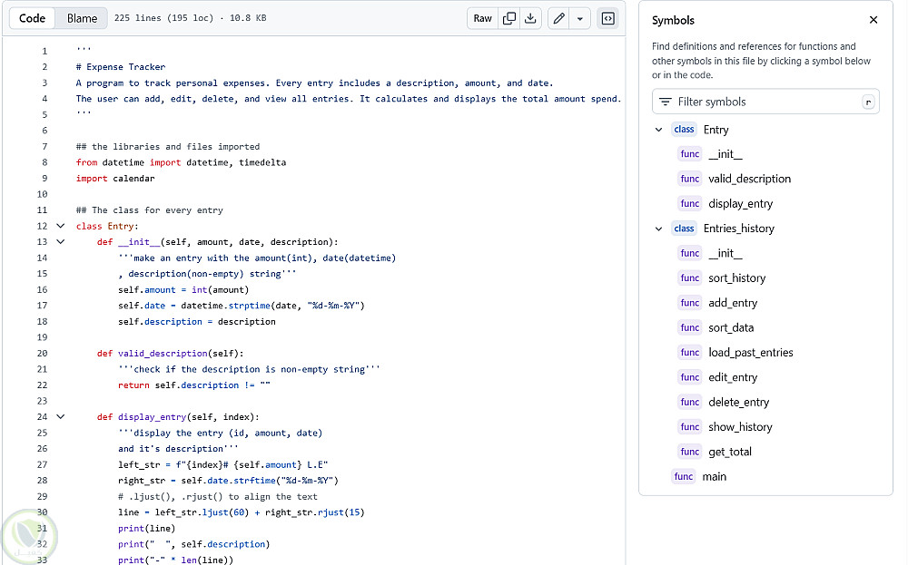Image resolution: width=908 pixels, height=565 pixels.
Task: Select the valid_description function symbol
Action: point(749,179)
